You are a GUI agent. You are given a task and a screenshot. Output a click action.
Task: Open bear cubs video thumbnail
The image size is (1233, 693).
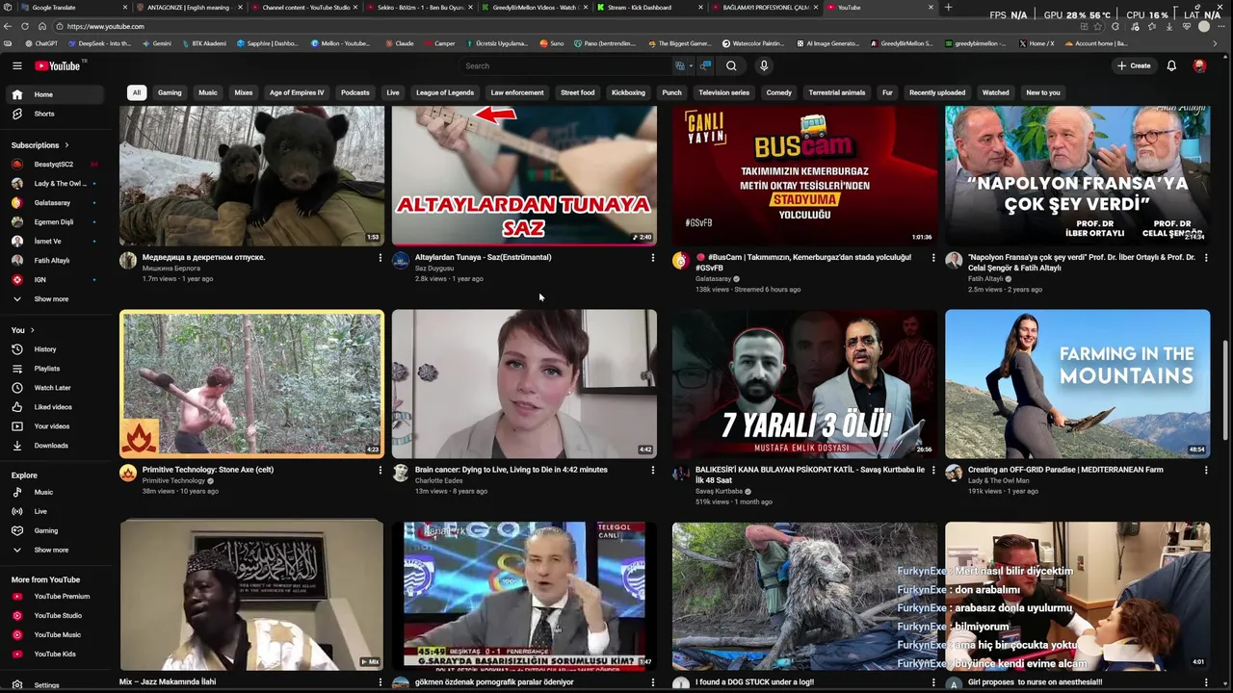[x=251, y=176]
